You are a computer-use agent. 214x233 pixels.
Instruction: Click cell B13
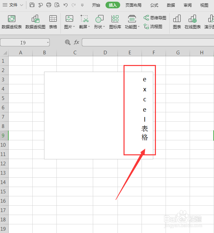pyautogui.click(x=44, y=173)
